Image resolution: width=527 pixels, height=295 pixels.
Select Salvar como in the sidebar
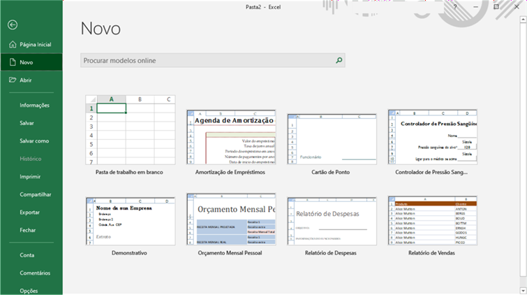coord(34,141)
